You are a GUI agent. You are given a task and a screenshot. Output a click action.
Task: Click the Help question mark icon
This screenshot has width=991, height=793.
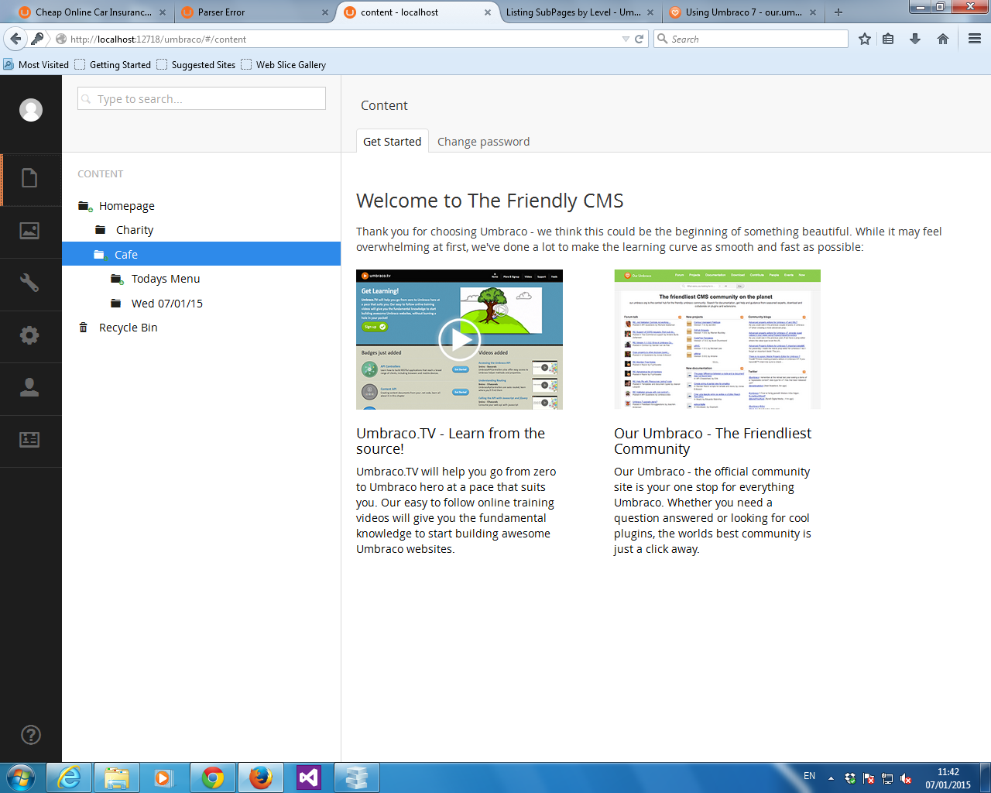[31, 735]
